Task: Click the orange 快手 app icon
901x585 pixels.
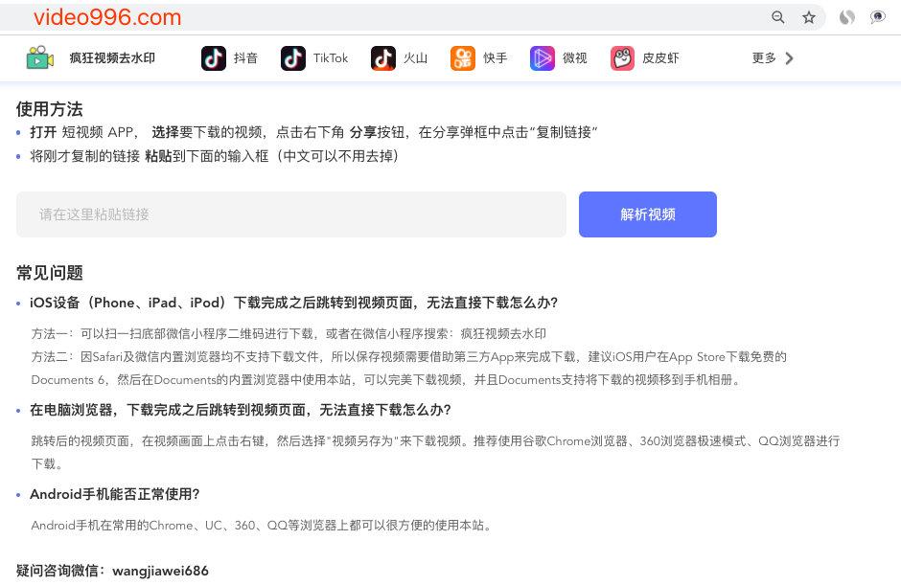Action: tap(463, 58)
